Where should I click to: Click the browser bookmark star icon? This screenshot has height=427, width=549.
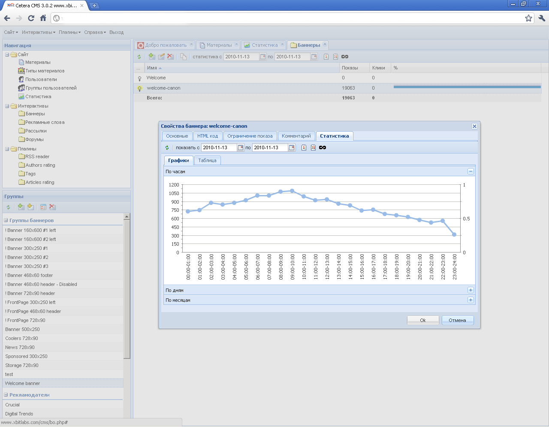pyautogui.click(x=528, y=18)
